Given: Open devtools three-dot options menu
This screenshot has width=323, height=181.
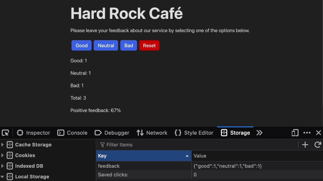Looking at the screenshot, I should click(307, 133).
